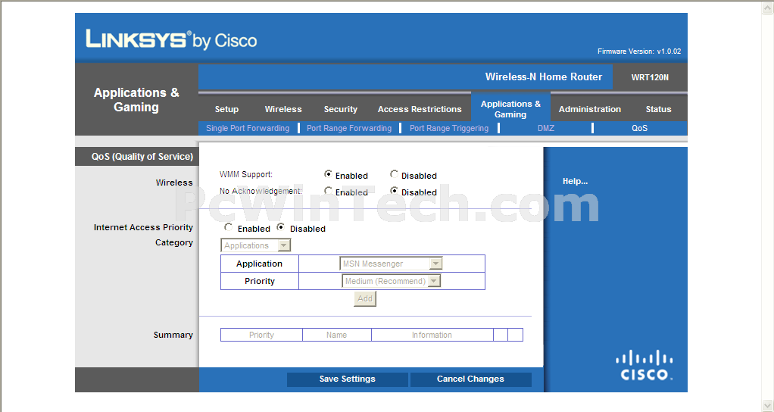Click the Wireless-N Home Router title

click(x=544, y=77)
